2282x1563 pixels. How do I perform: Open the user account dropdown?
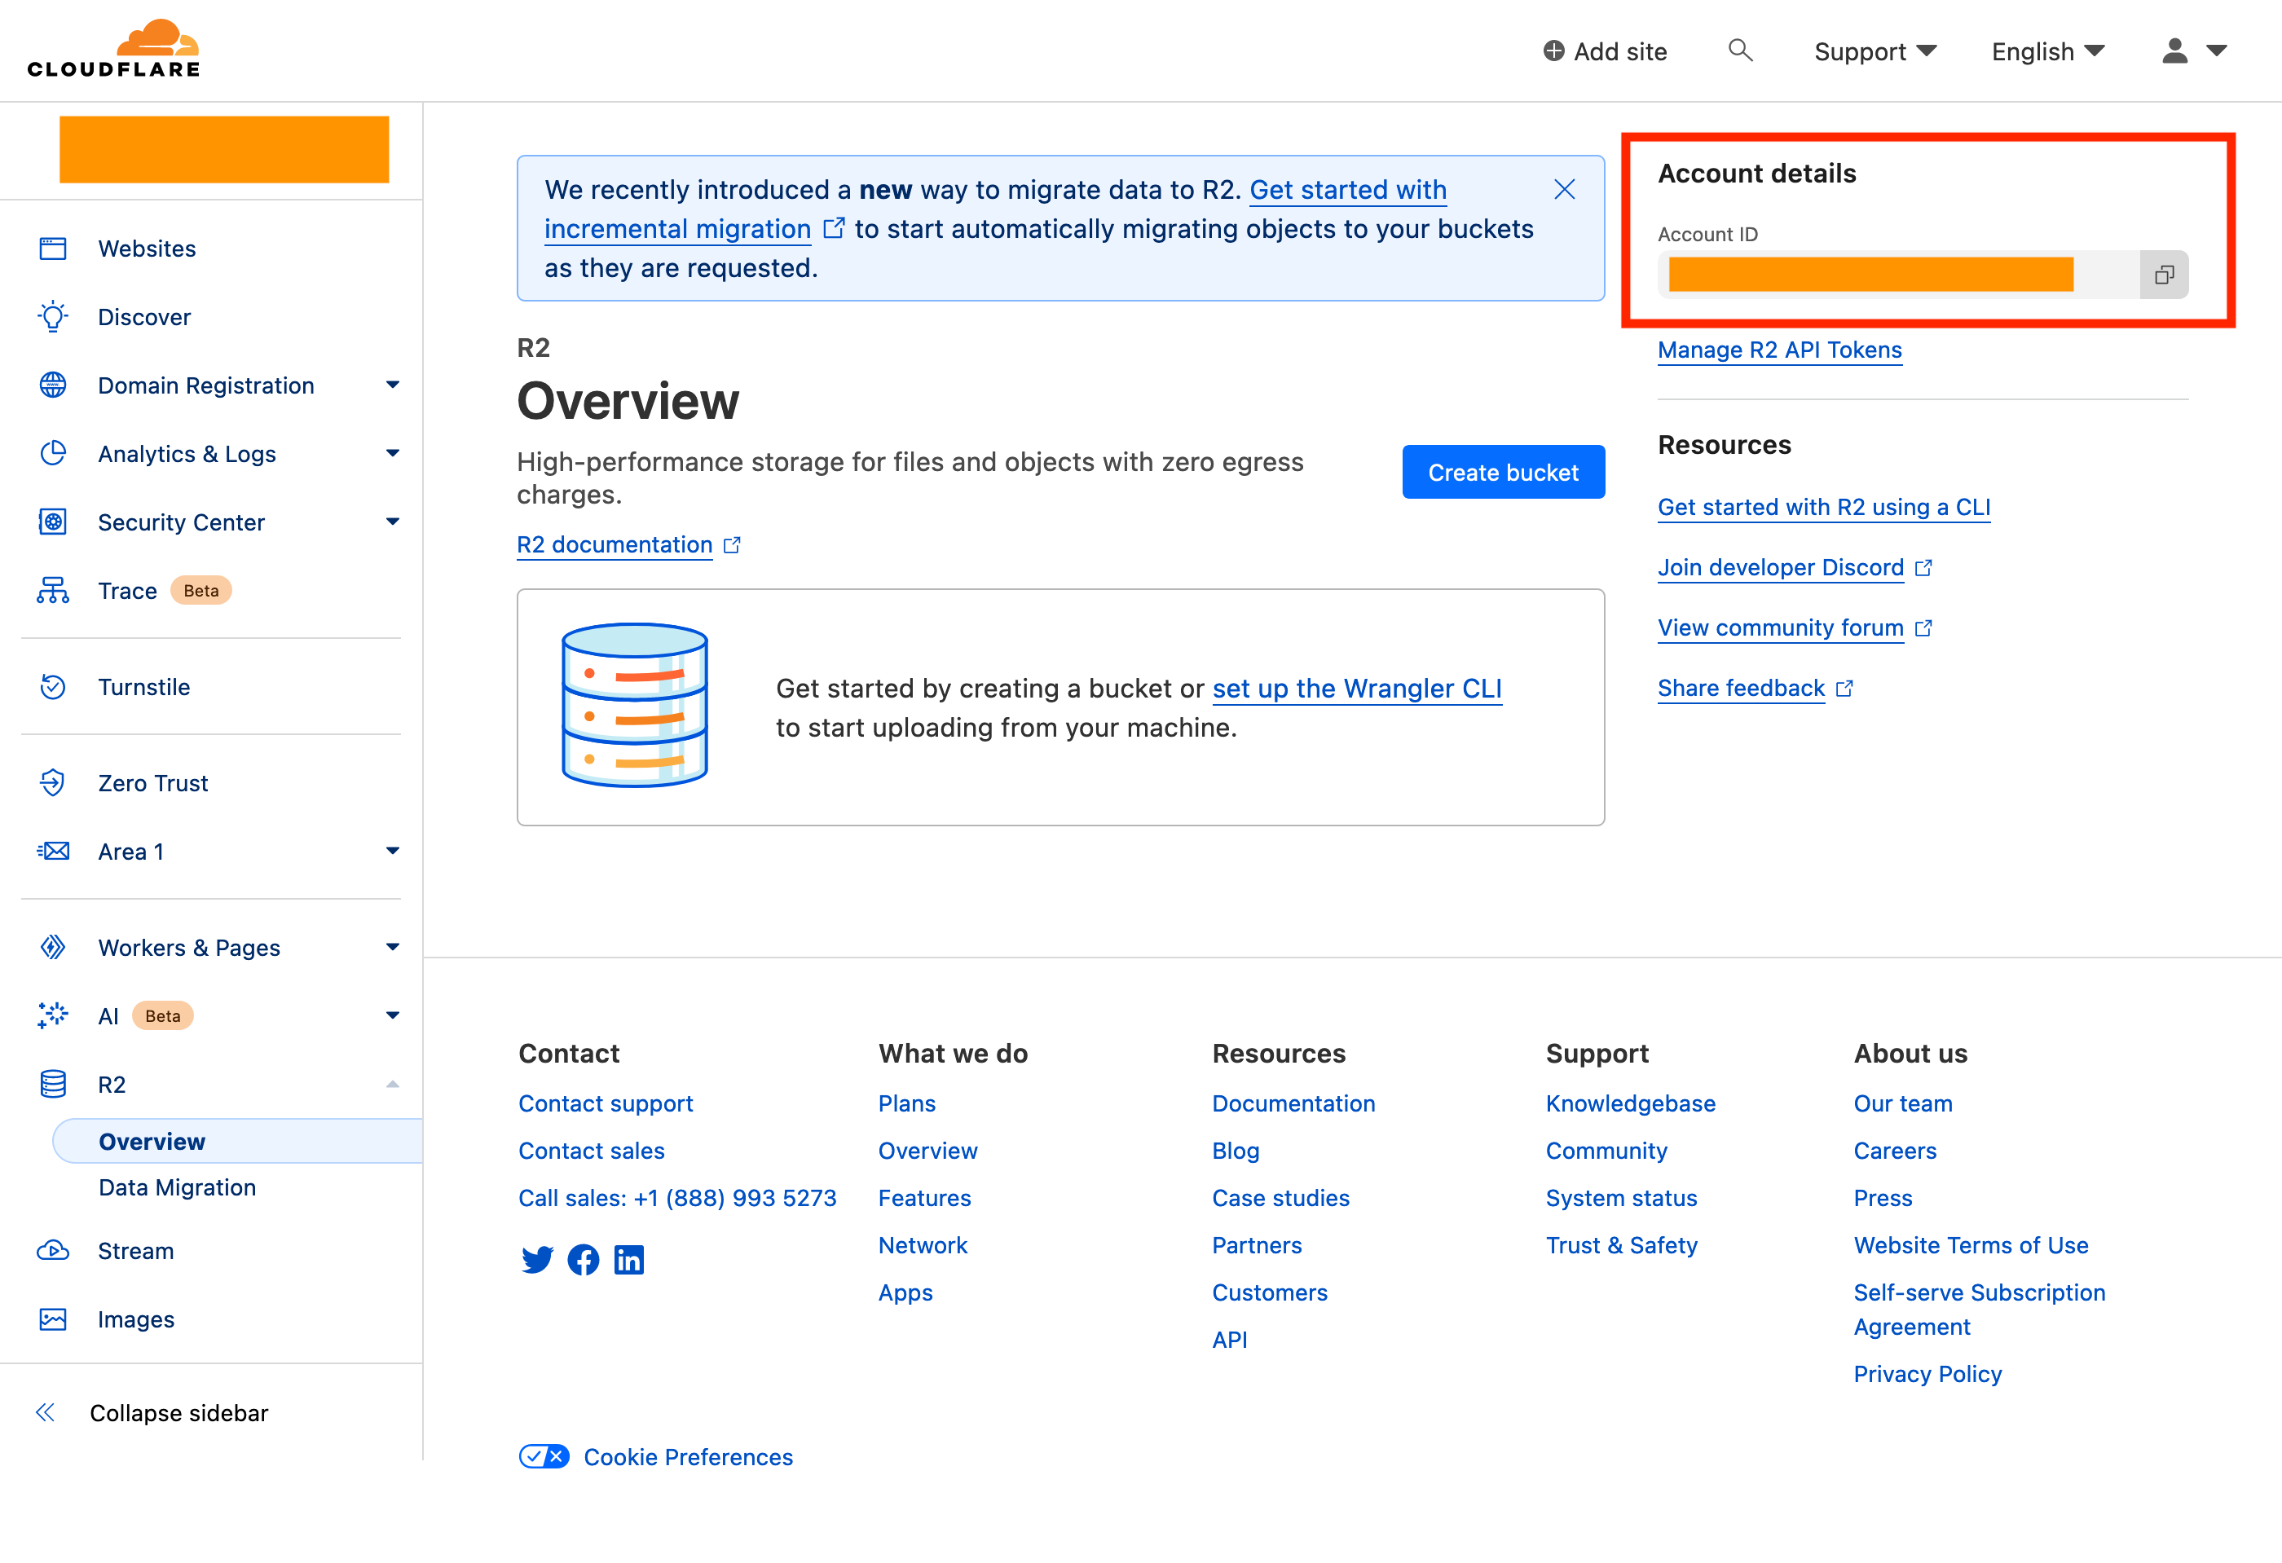[x=2194, y=51]
